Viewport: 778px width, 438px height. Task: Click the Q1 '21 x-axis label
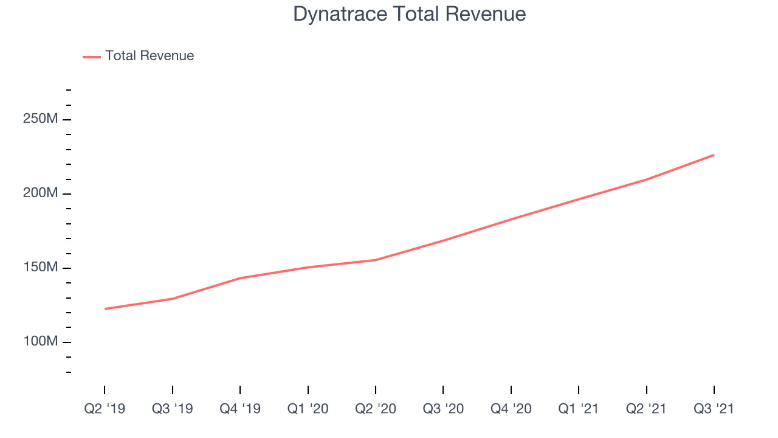point(579,409)
